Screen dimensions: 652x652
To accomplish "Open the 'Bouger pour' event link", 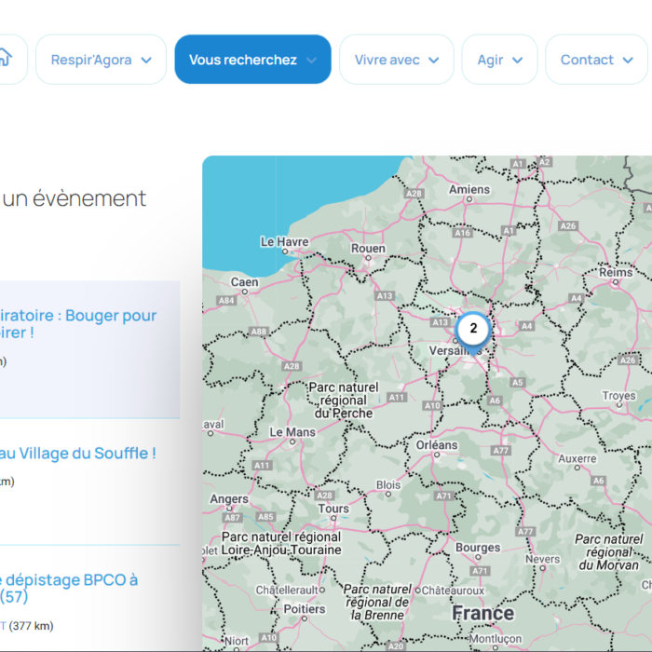I will (78, 324).
